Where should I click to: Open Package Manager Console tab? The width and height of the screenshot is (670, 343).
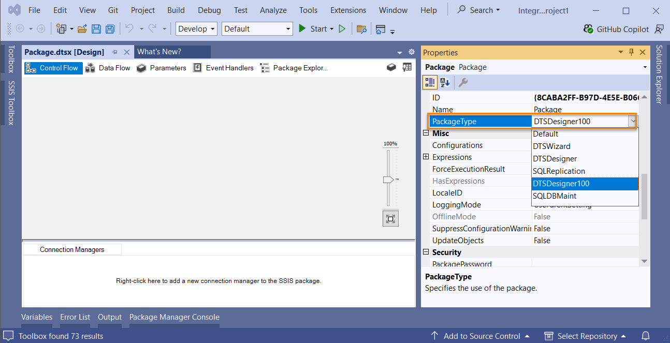[174, 317]
